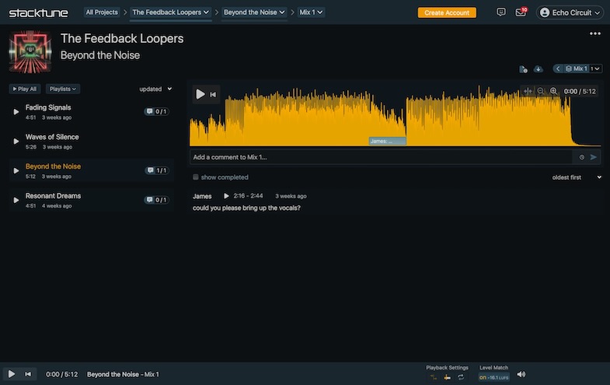Select the Waves of Silence track title
The image size is (610, 385).
click(52, 137)
